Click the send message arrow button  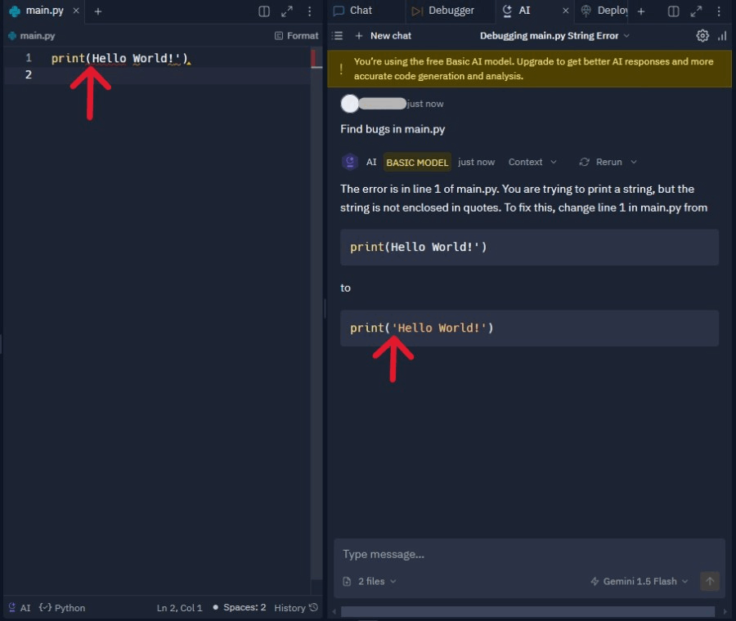[x=709, y=581]
